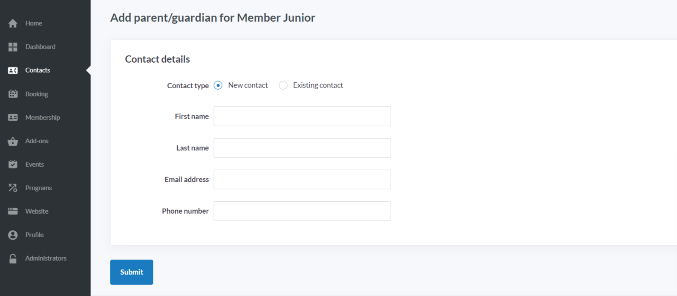Click the Website browser icon
This screenshot has height=296, width=677.
click(13, 211)
